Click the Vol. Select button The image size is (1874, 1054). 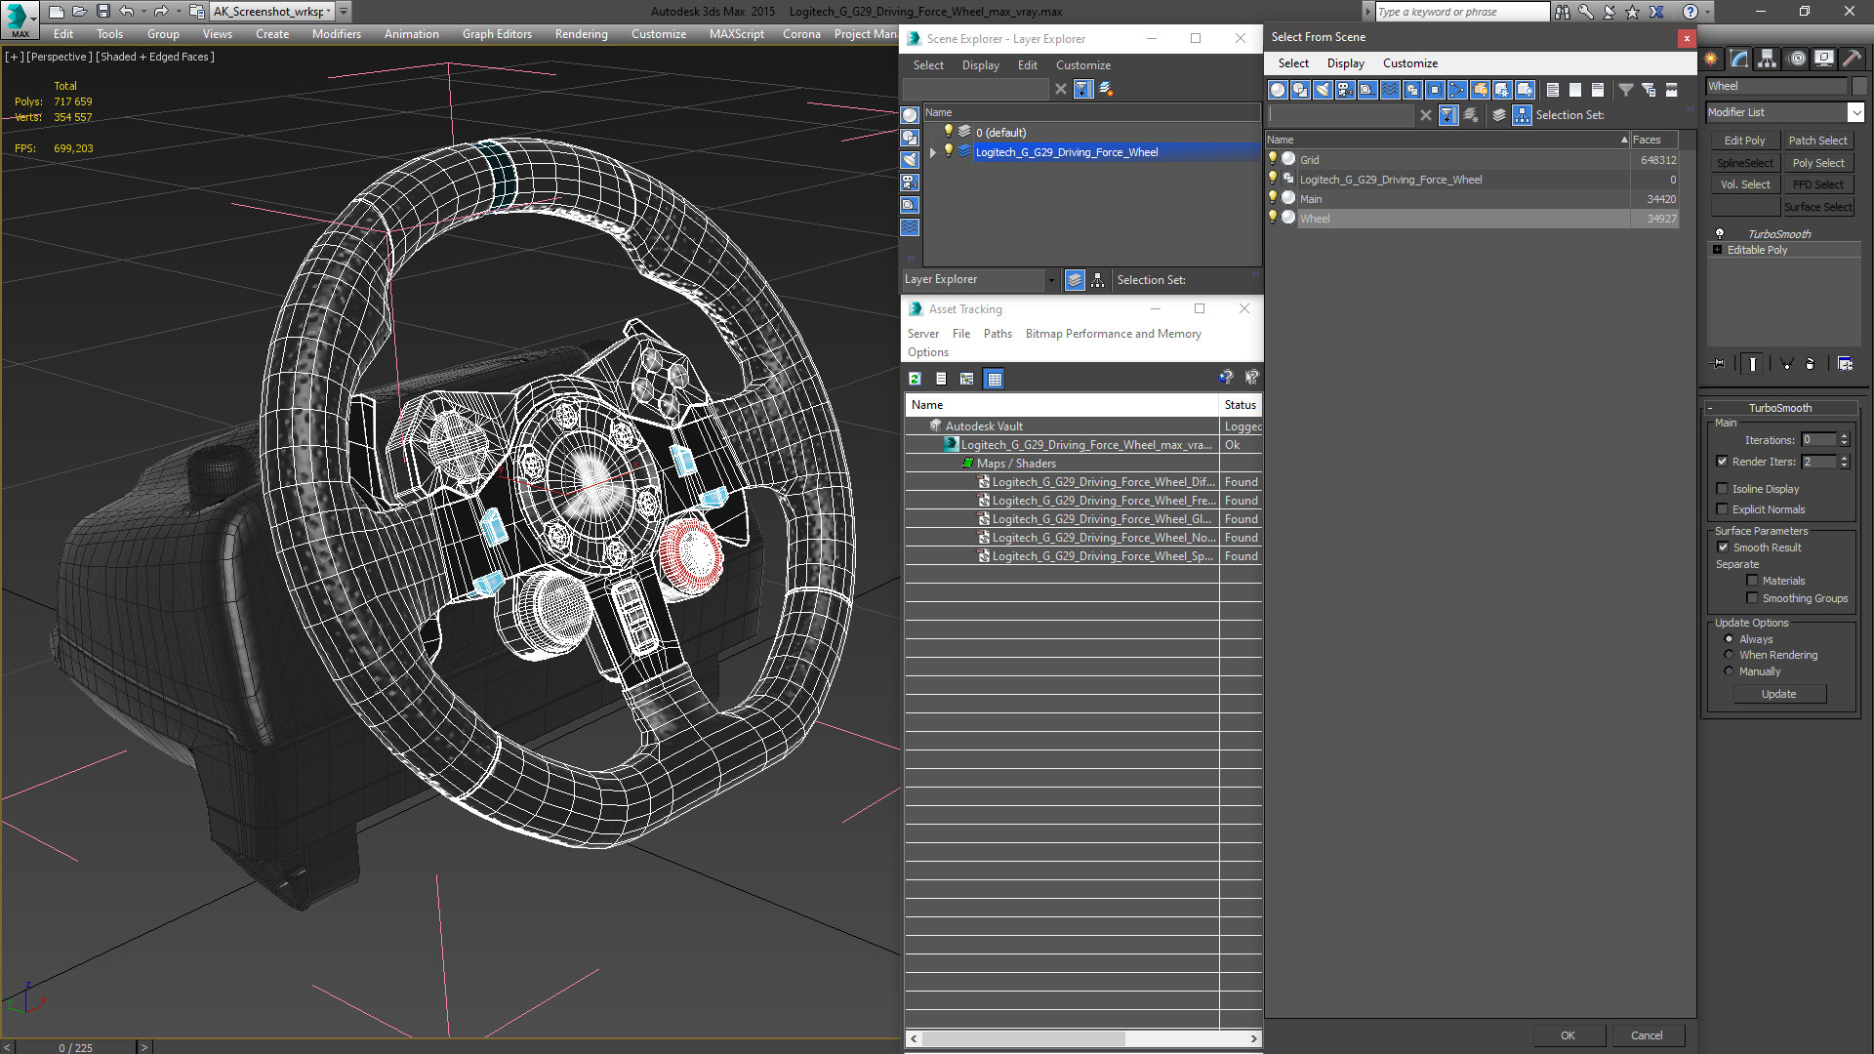pyautogui.click(x=1744, y=184)
